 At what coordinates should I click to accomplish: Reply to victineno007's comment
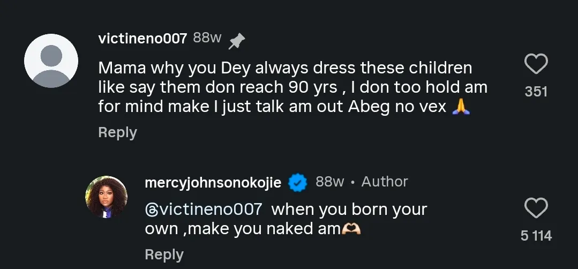[117, 132]
